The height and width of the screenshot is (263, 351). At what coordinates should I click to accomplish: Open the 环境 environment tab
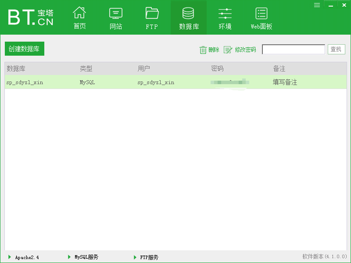coord(225,18)
